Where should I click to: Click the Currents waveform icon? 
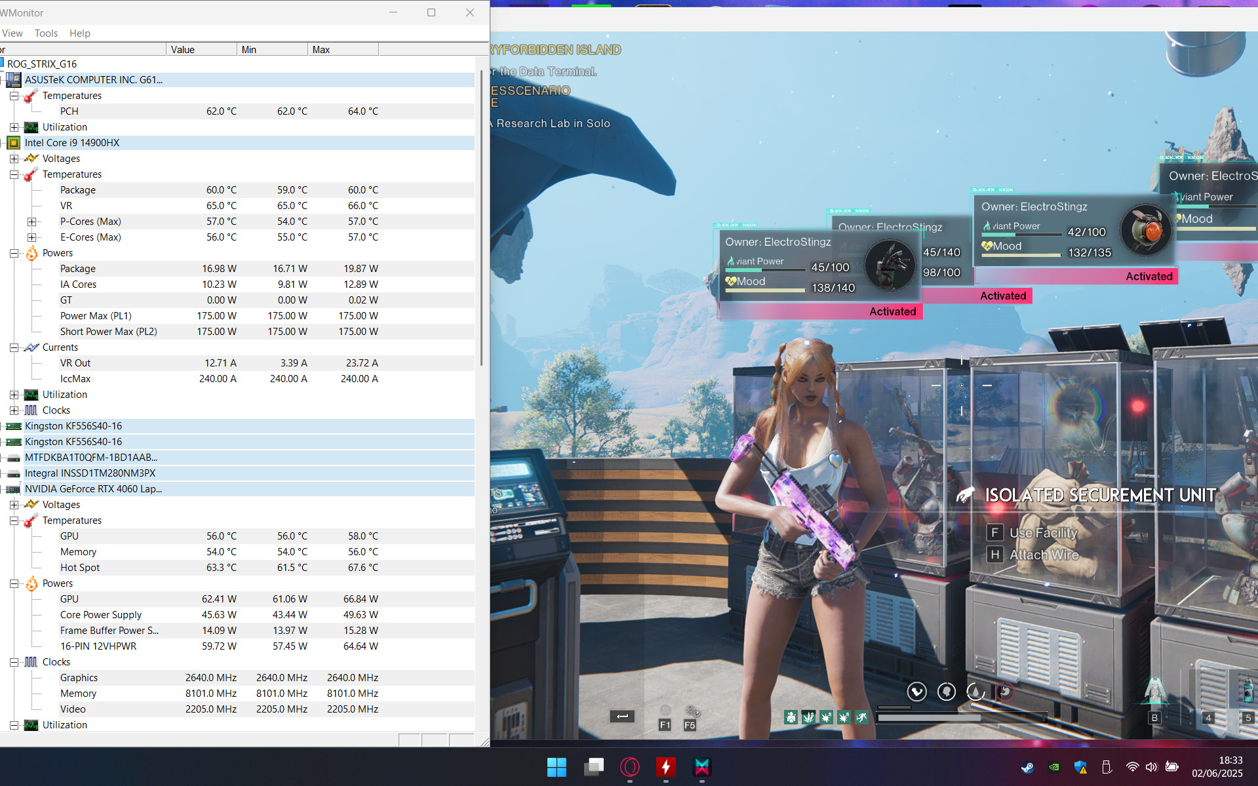(x=31, y=347)
